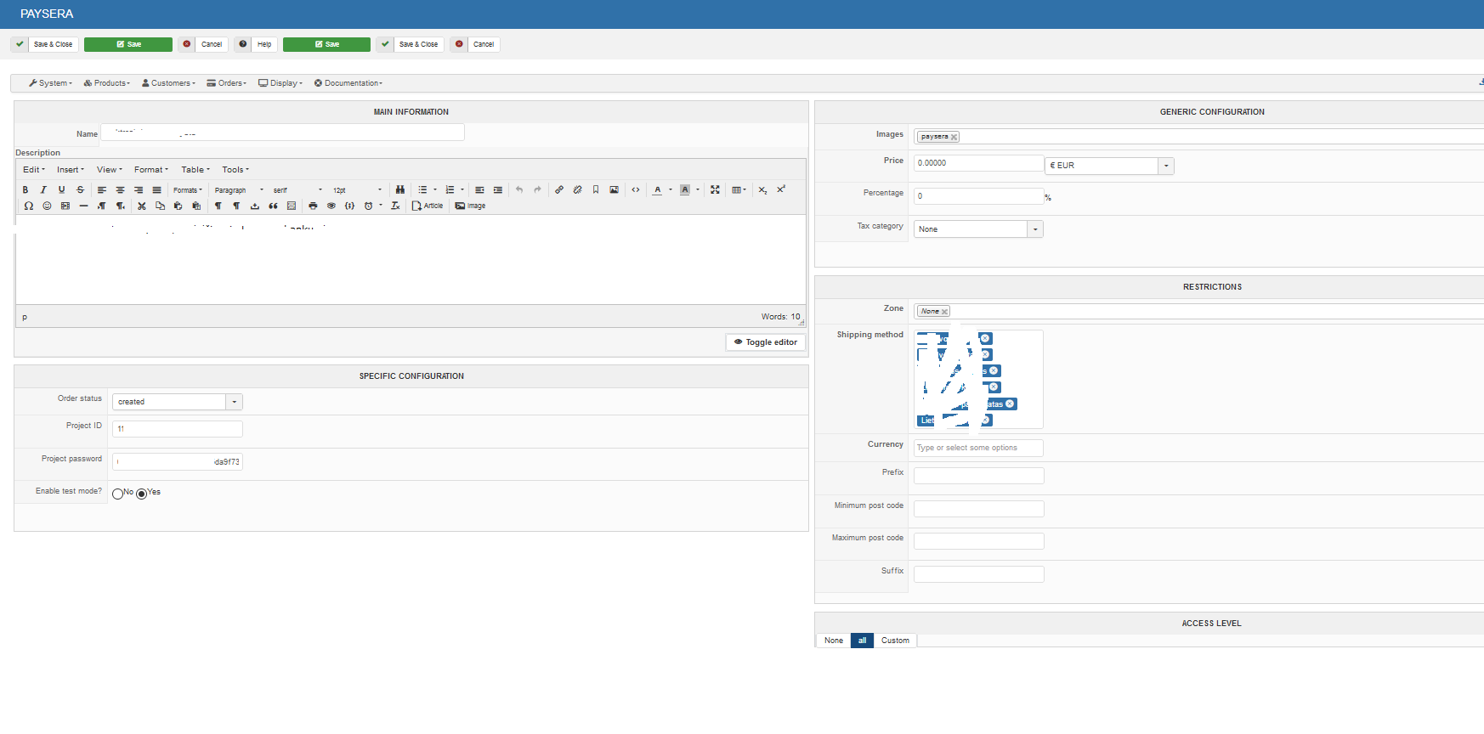Open find and replace binoculars tool
The height and width of the screenshot is (734, 1484).
pos(400,190)
